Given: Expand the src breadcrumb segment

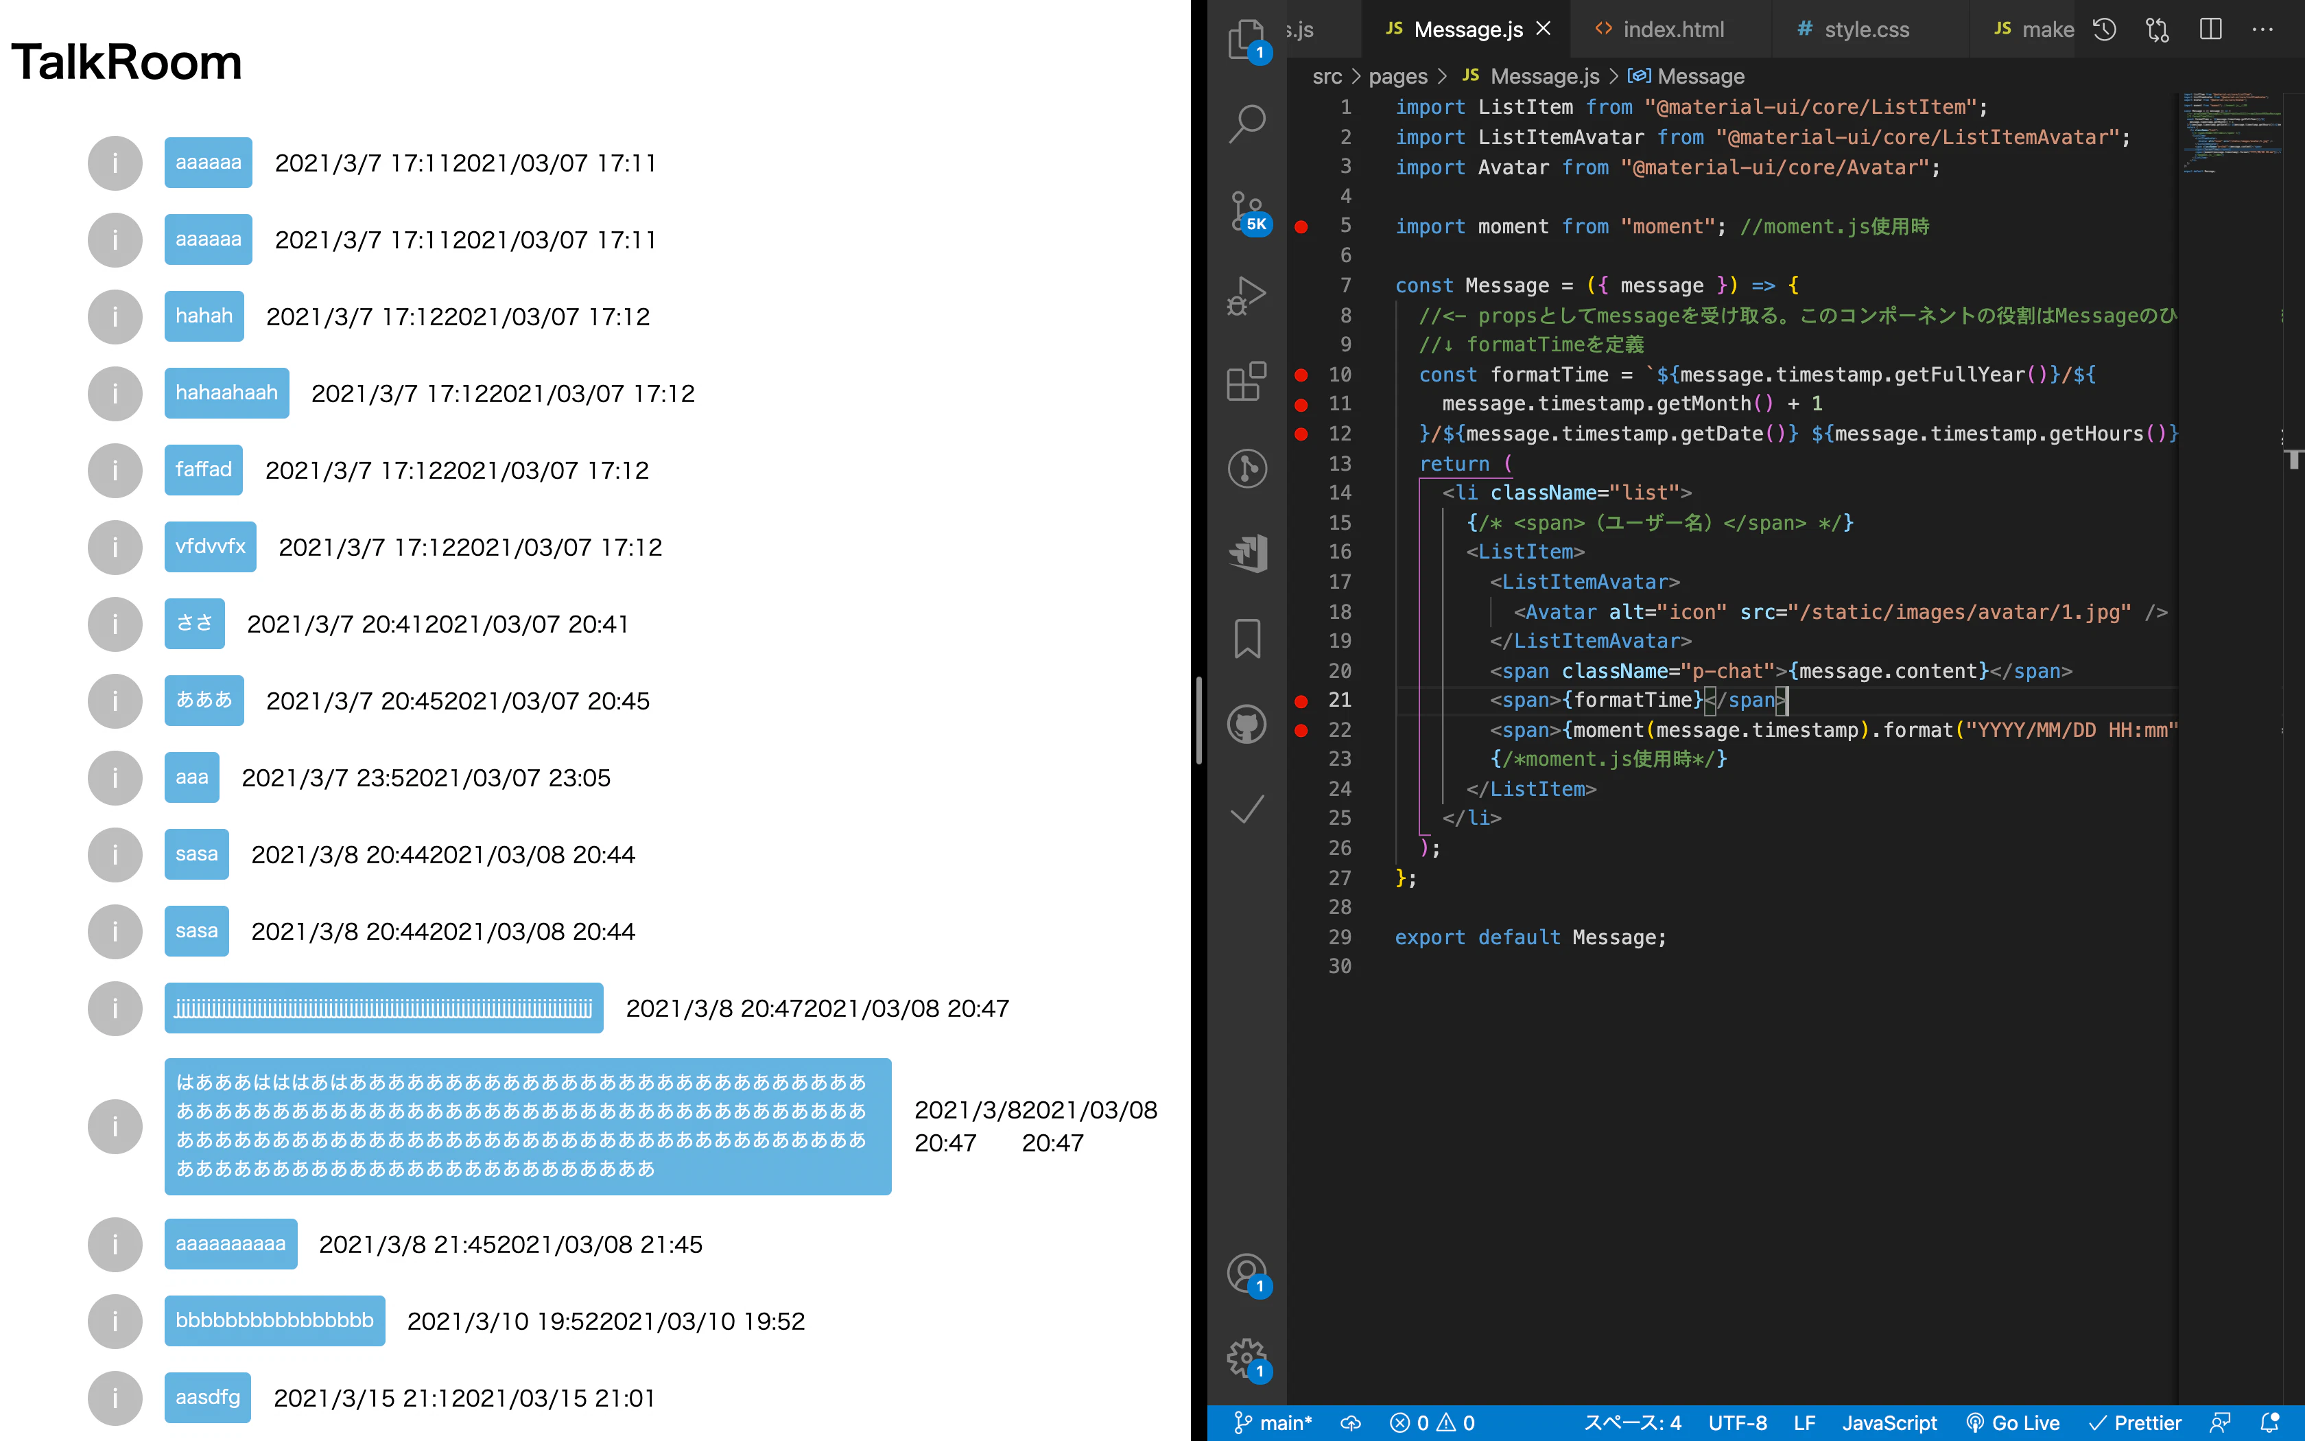Looking at the screenshot, I should pos(1327,76).
